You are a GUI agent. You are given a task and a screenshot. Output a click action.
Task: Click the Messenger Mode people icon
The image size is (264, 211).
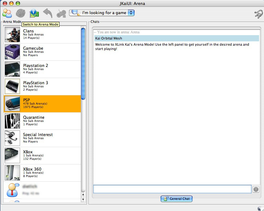7,13
